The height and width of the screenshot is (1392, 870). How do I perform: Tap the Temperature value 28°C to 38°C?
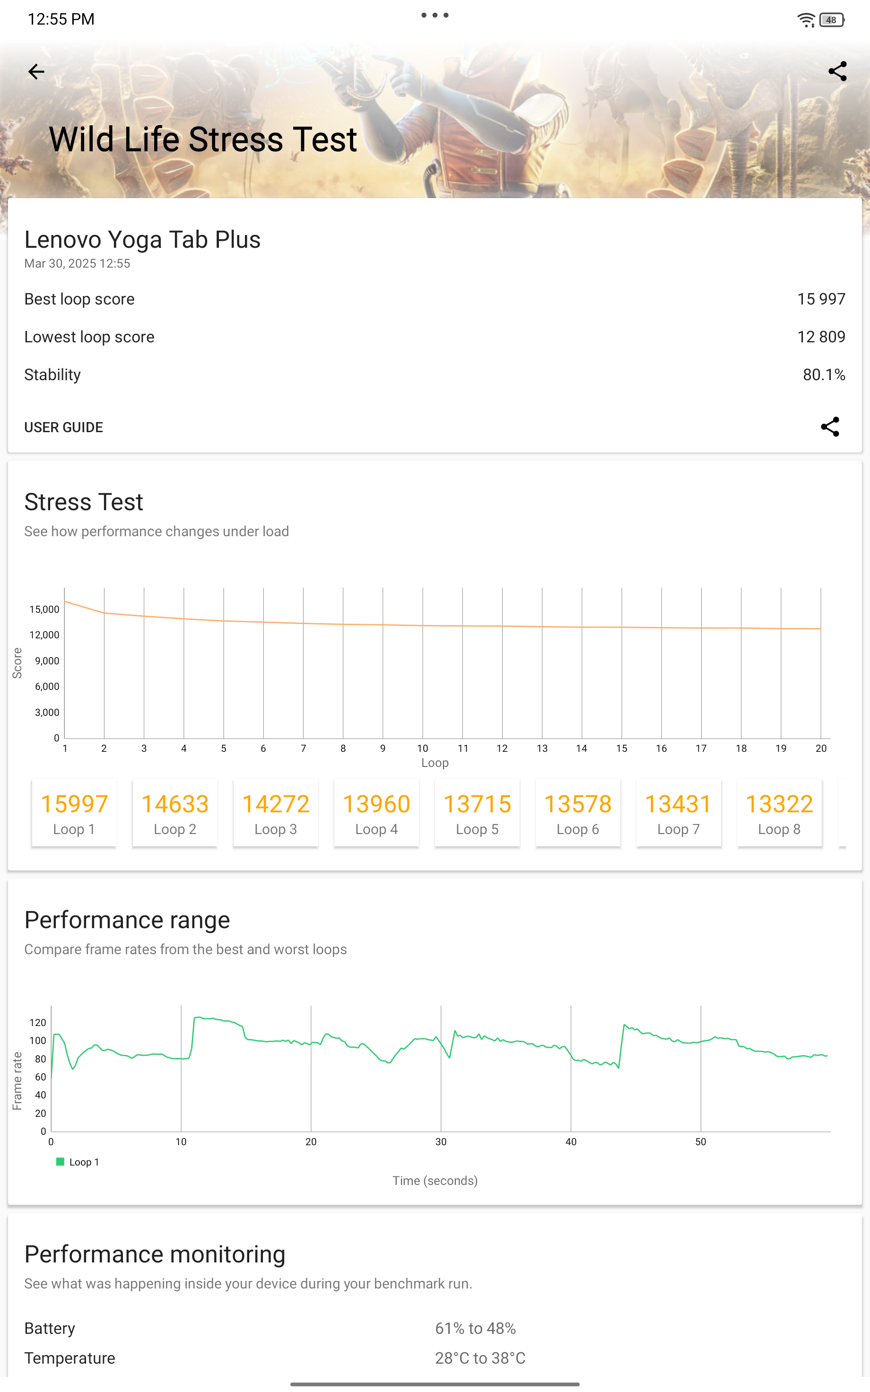coord(480,1358)
